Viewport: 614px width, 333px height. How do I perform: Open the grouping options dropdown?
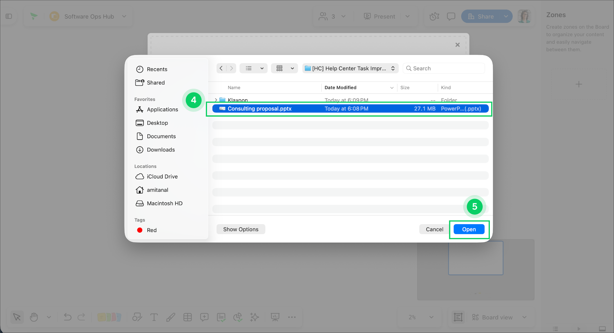click(x=284, y=68)
